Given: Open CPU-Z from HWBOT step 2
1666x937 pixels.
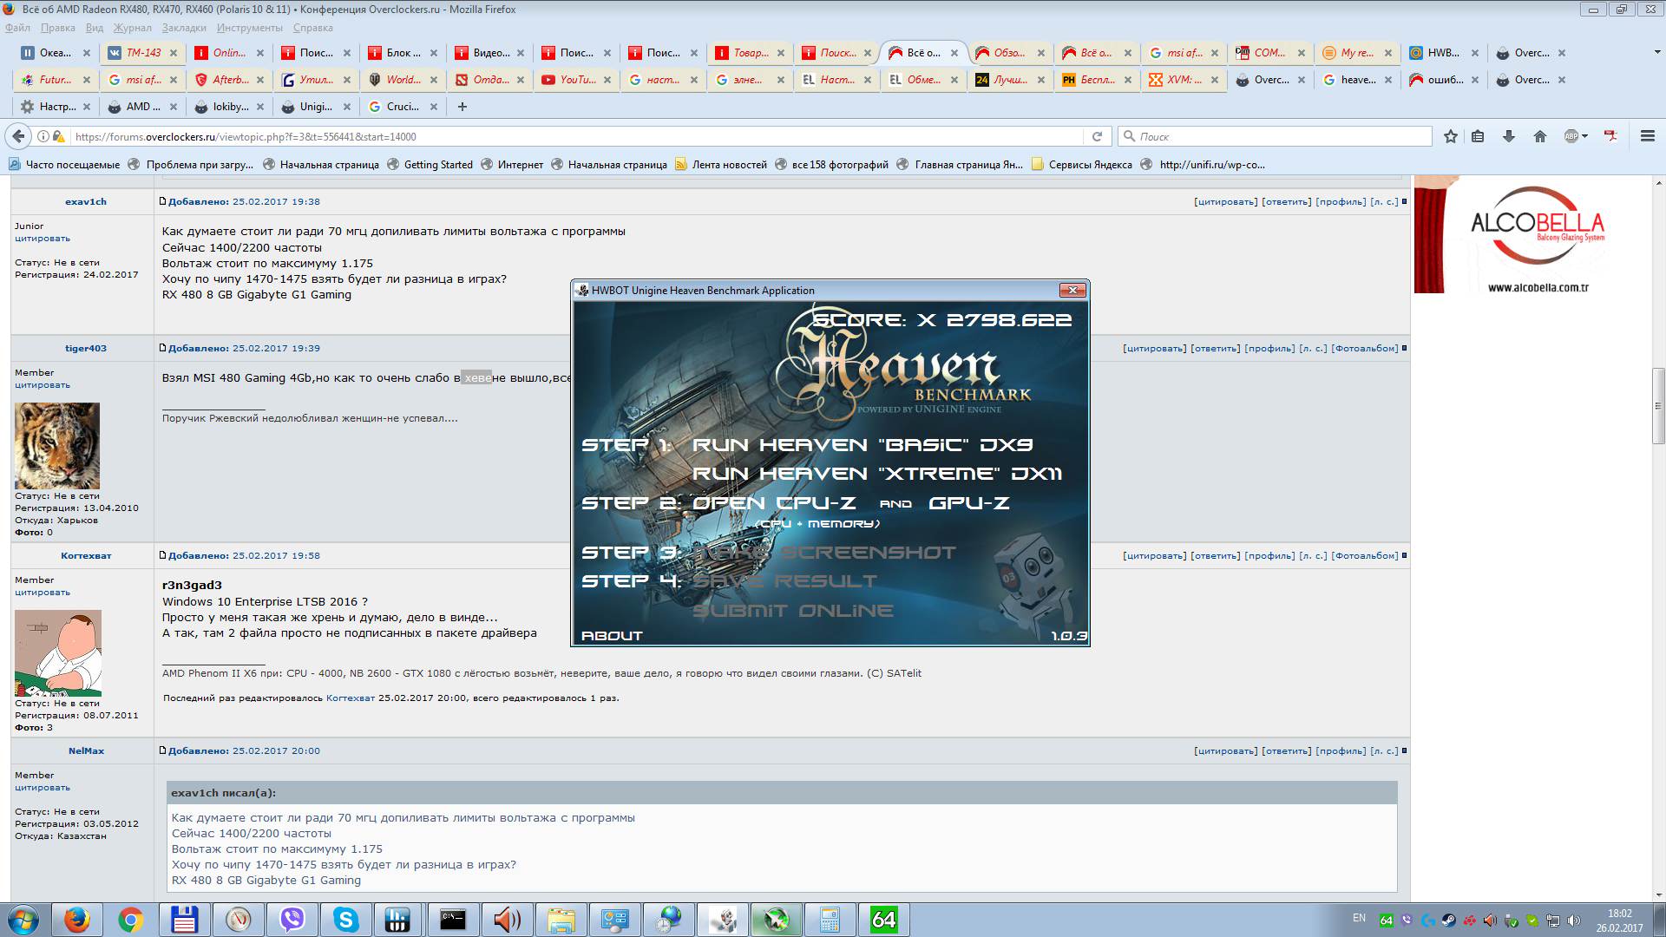Looking at the screenshot, I should point(774,503).
